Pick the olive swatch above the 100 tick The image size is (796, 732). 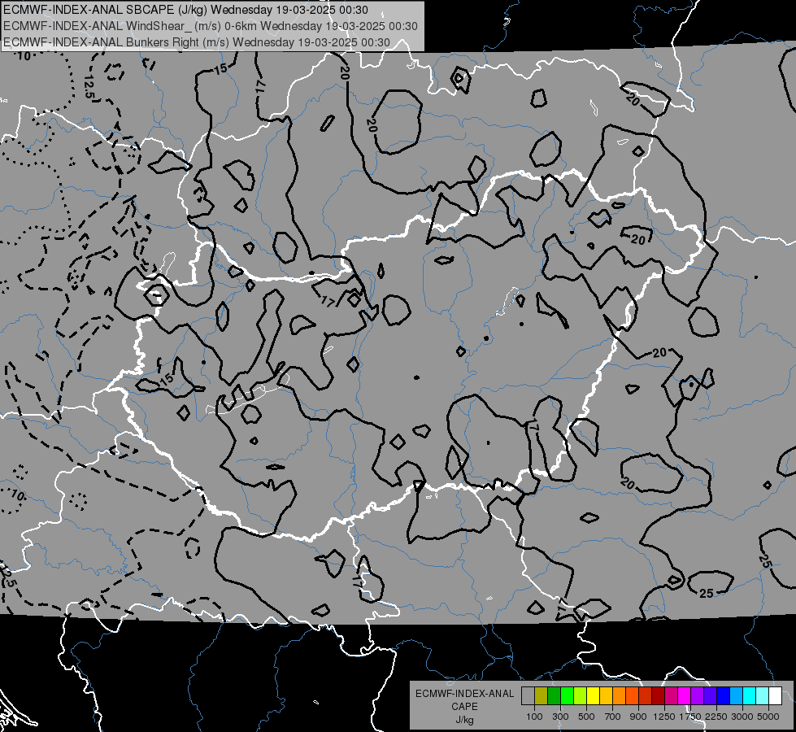pos(542,695)
